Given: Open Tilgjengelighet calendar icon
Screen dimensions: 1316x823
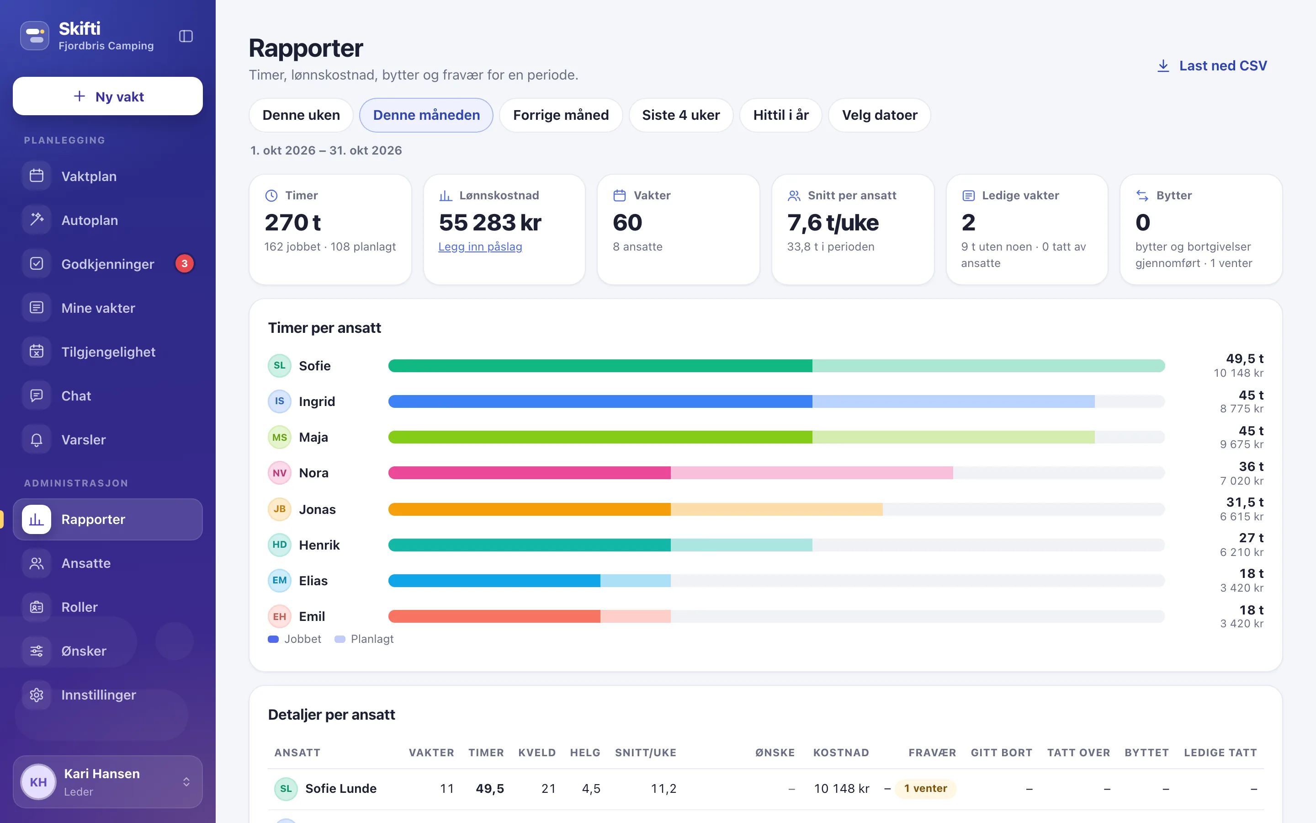Looking at the screenshot, I should 37,352.
